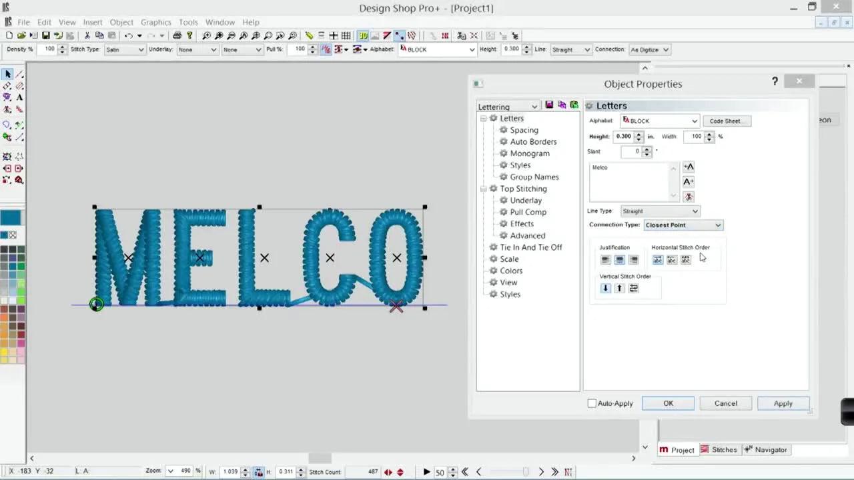Select the upward Vertical Stitch Order icon

pyautogui.click(x=619, y=287)
